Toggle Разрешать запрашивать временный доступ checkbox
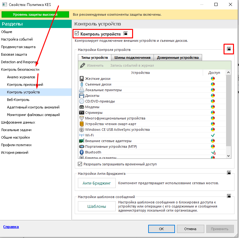The width and height of the screenshot is (239, 238). pos(80,164)
